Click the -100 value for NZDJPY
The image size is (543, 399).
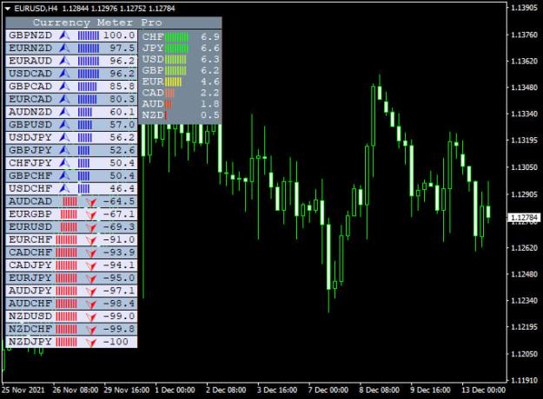pyautogui.click(x=116, y=342)
